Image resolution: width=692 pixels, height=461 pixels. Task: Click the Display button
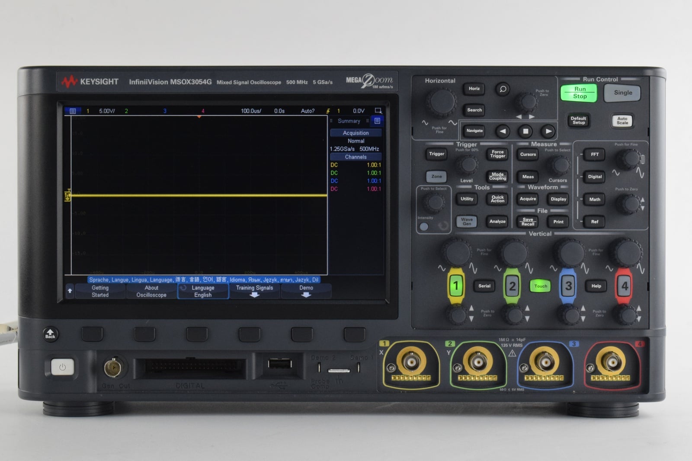point(558,199)
